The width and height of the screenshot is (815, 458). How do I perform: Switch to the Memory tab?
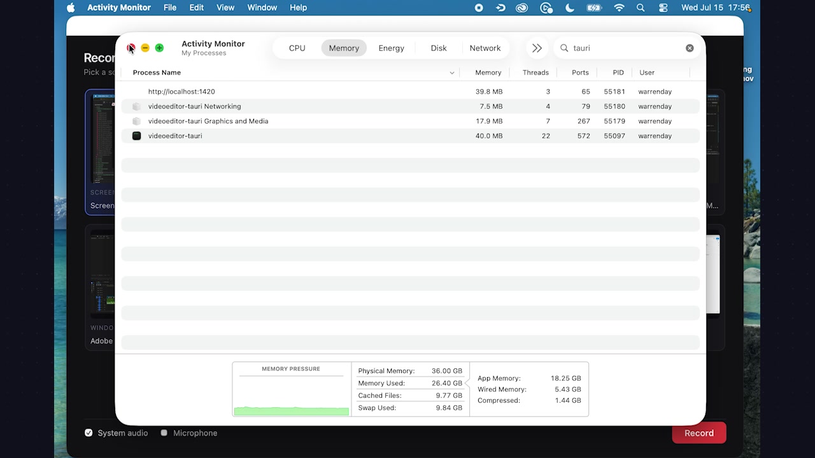click(344, 48)
